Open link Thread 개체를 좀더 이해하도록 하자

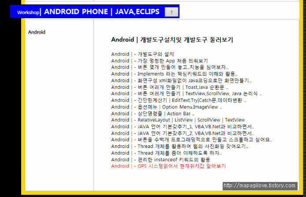click(x=167, y=153)
